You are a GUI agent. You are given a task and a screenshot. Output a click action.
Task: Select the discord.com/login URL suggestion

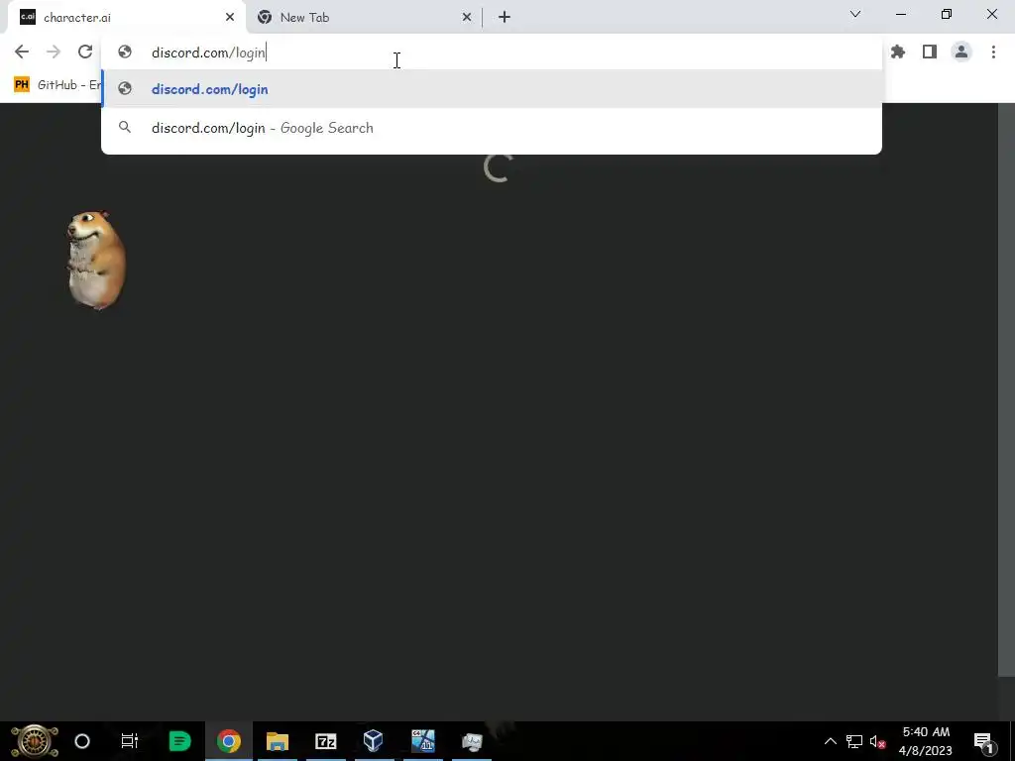point(492,88)
